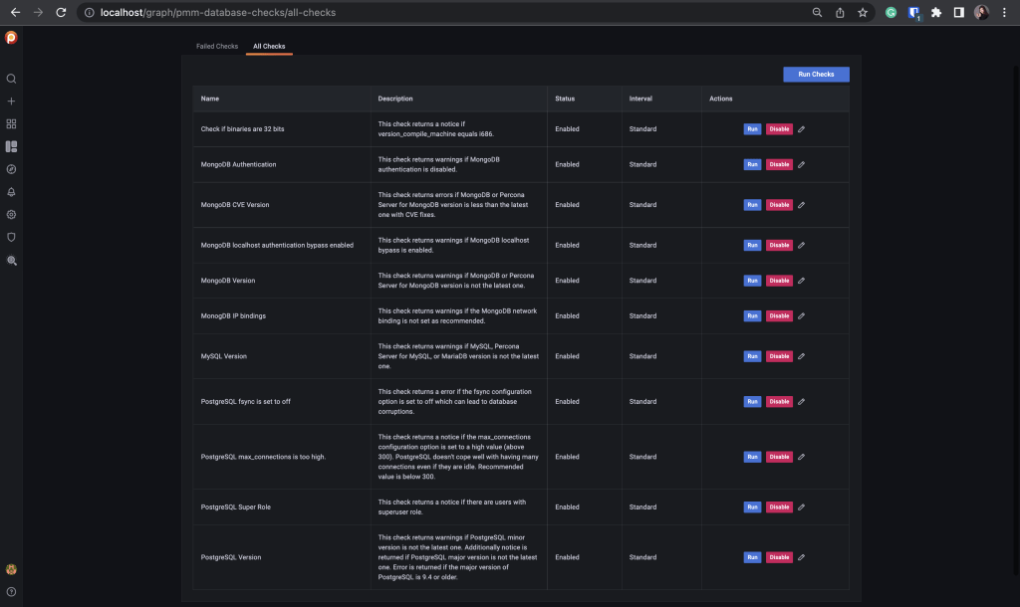Edit the PostgreSQL max_connections check
This screenshot has height=607, width=1020.
click(x=802, y=457)
